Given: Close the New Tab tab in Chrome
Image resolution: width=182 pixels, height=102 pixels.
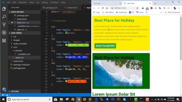Looking at the screenshot, I should [x=120, y=3].
